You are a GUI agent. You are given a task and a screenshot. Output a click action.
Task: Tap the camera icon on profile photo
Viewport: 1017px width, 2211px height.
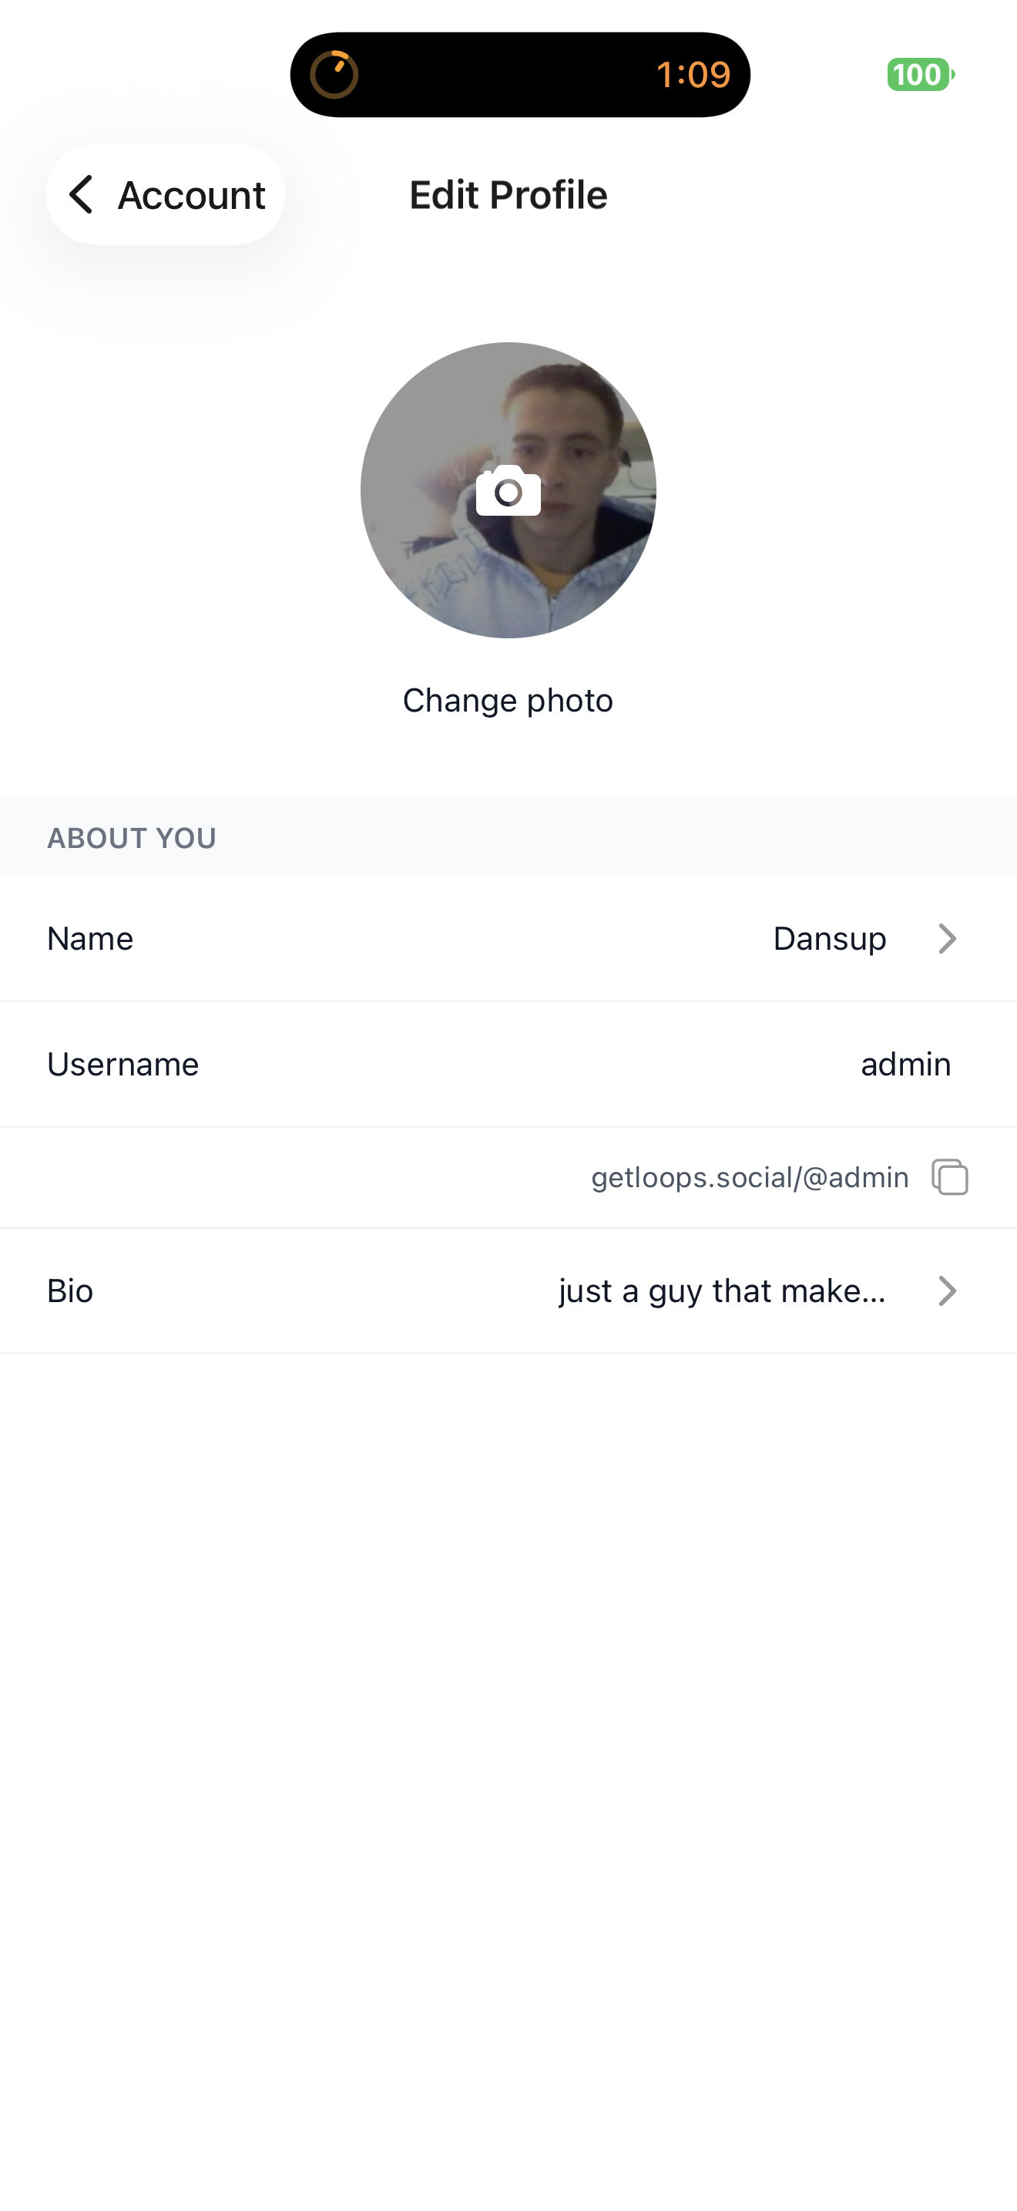tap(509, 491)
